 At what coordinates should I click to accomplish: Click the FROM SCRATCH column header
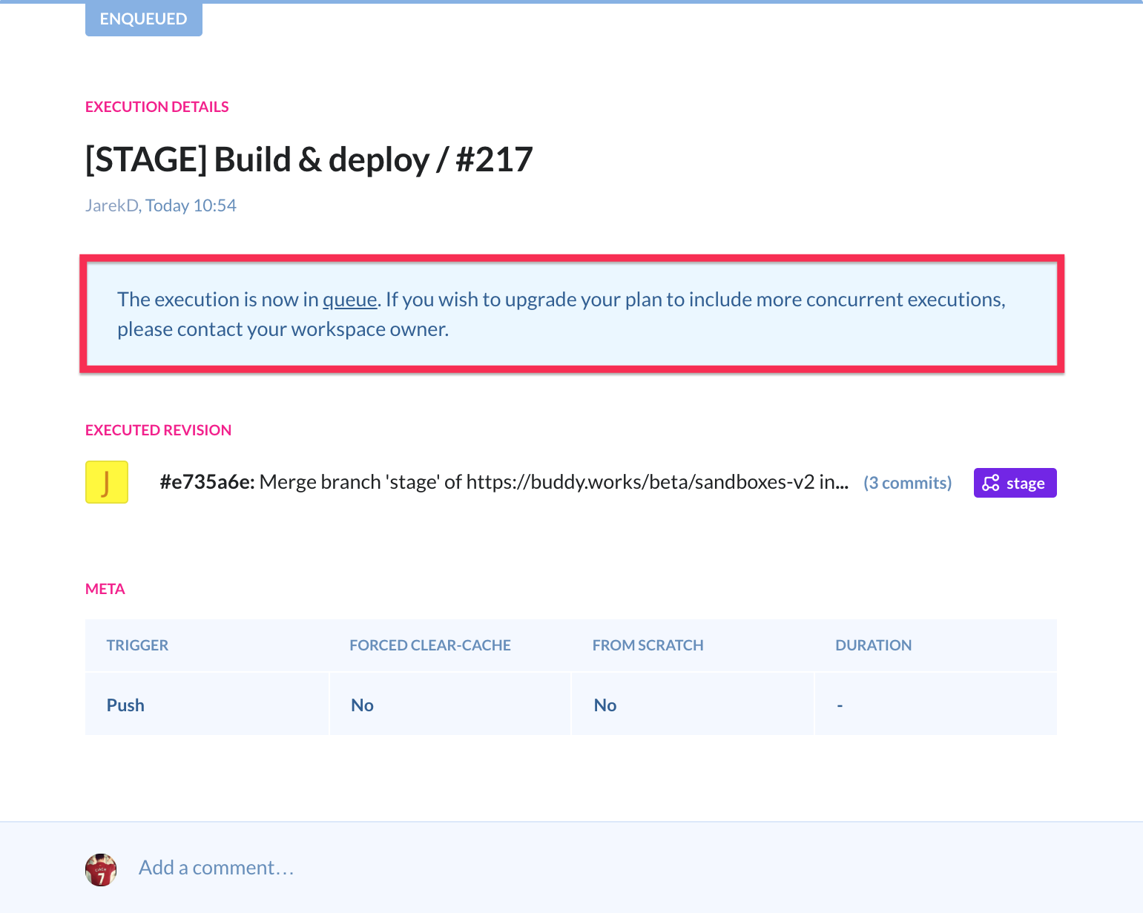[x=648, y=645]
